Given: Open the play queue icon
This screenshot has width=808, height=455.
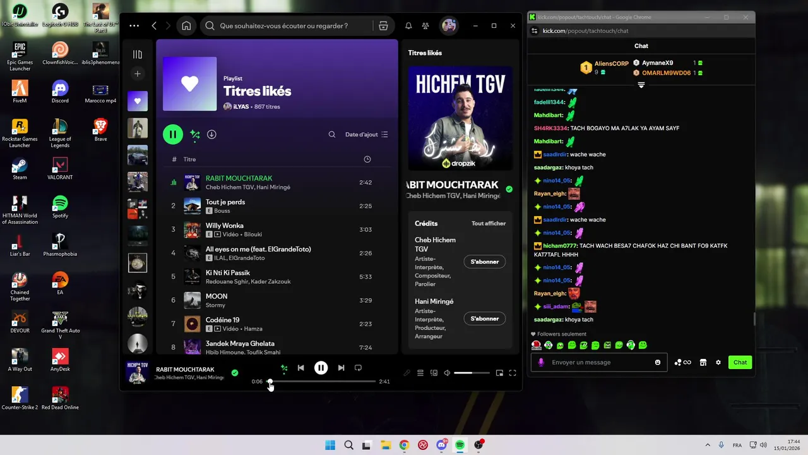Looking at the screenshot, I should click(x=420, y=373).
